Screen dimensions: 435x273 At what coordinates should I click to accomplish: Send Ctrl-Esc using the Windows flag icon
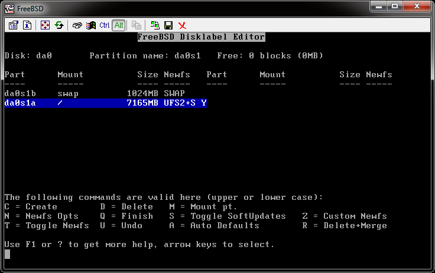tap(90, 25)
